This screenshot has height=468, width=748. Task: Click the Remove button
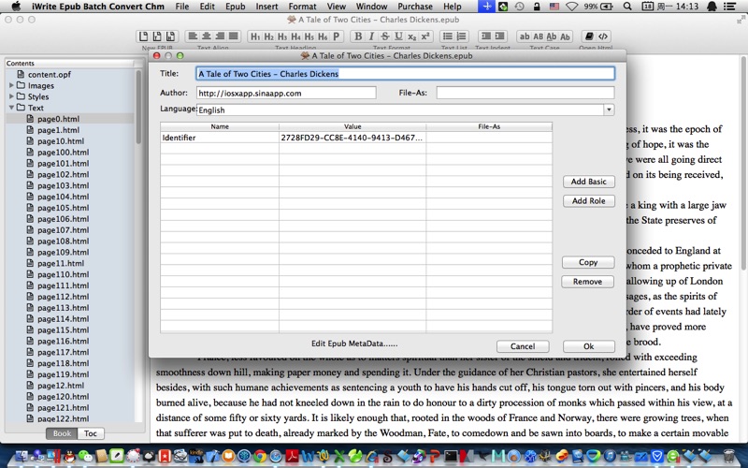pyautogui.click(x=588, y=282)
